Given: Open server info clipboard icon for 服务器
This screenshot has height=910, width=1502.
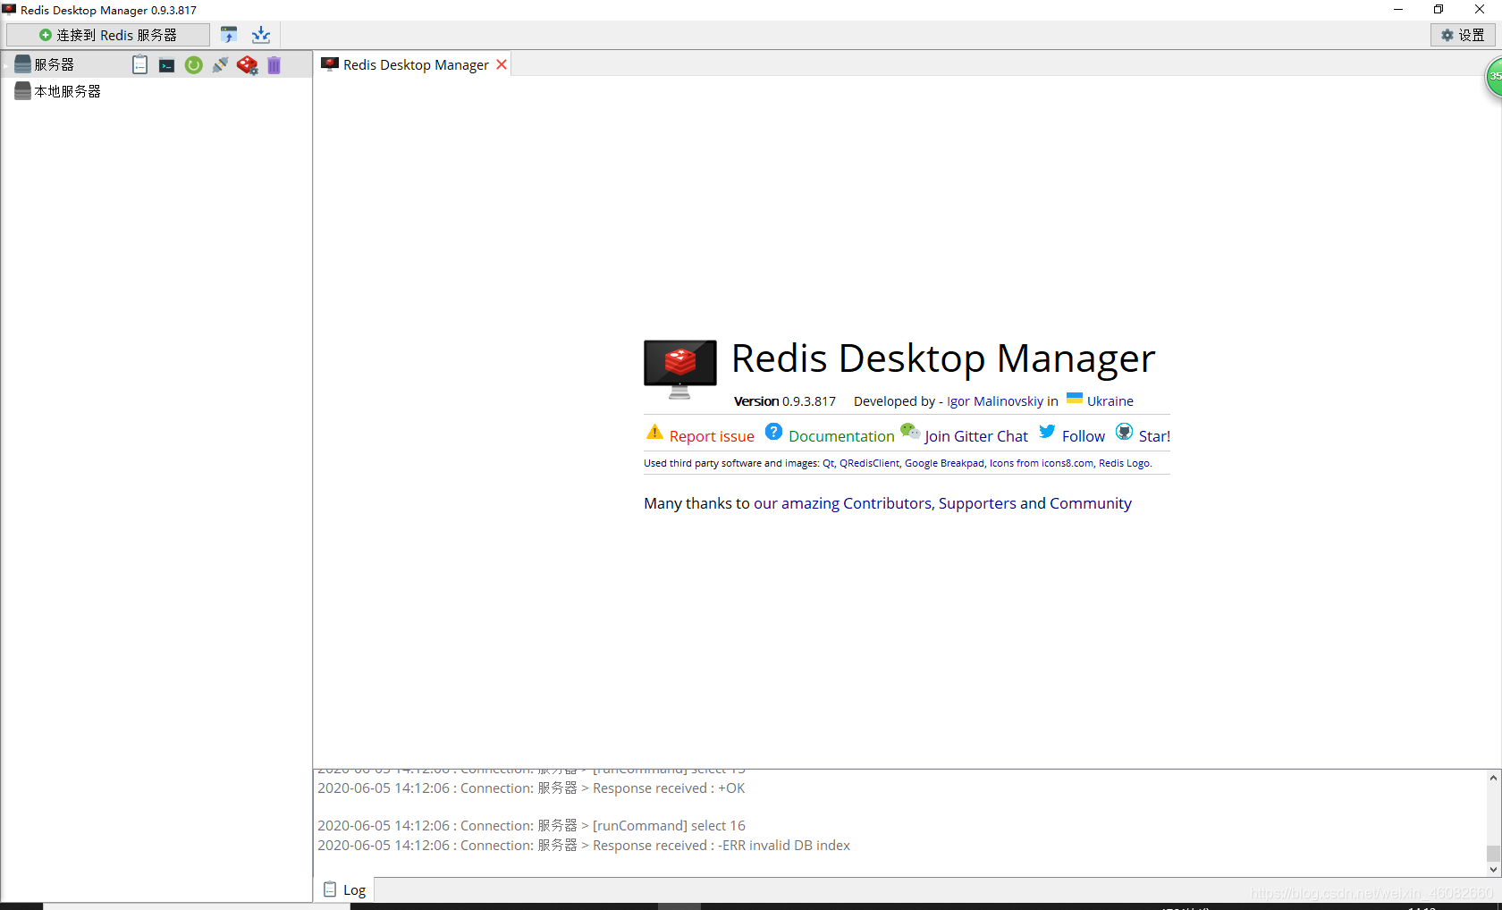Looking at the screenshot, I should 139,64.
